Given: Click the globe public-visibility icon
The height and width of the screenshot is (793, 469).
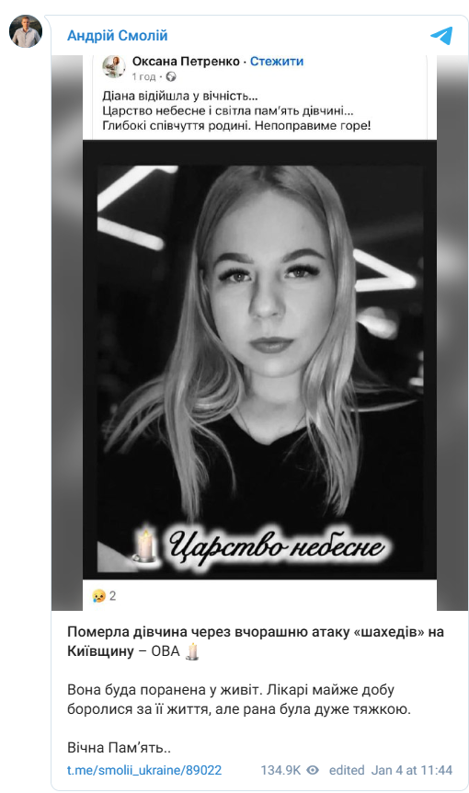Looking at the screenshot, I should [171, 77].
